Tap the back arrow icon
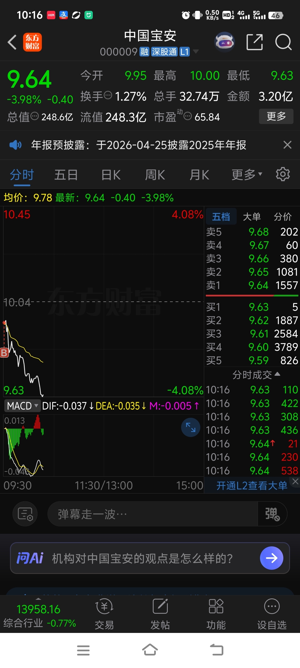Viewport: 300px width, 668px height. pyautogui.click(x=12, y=42)
